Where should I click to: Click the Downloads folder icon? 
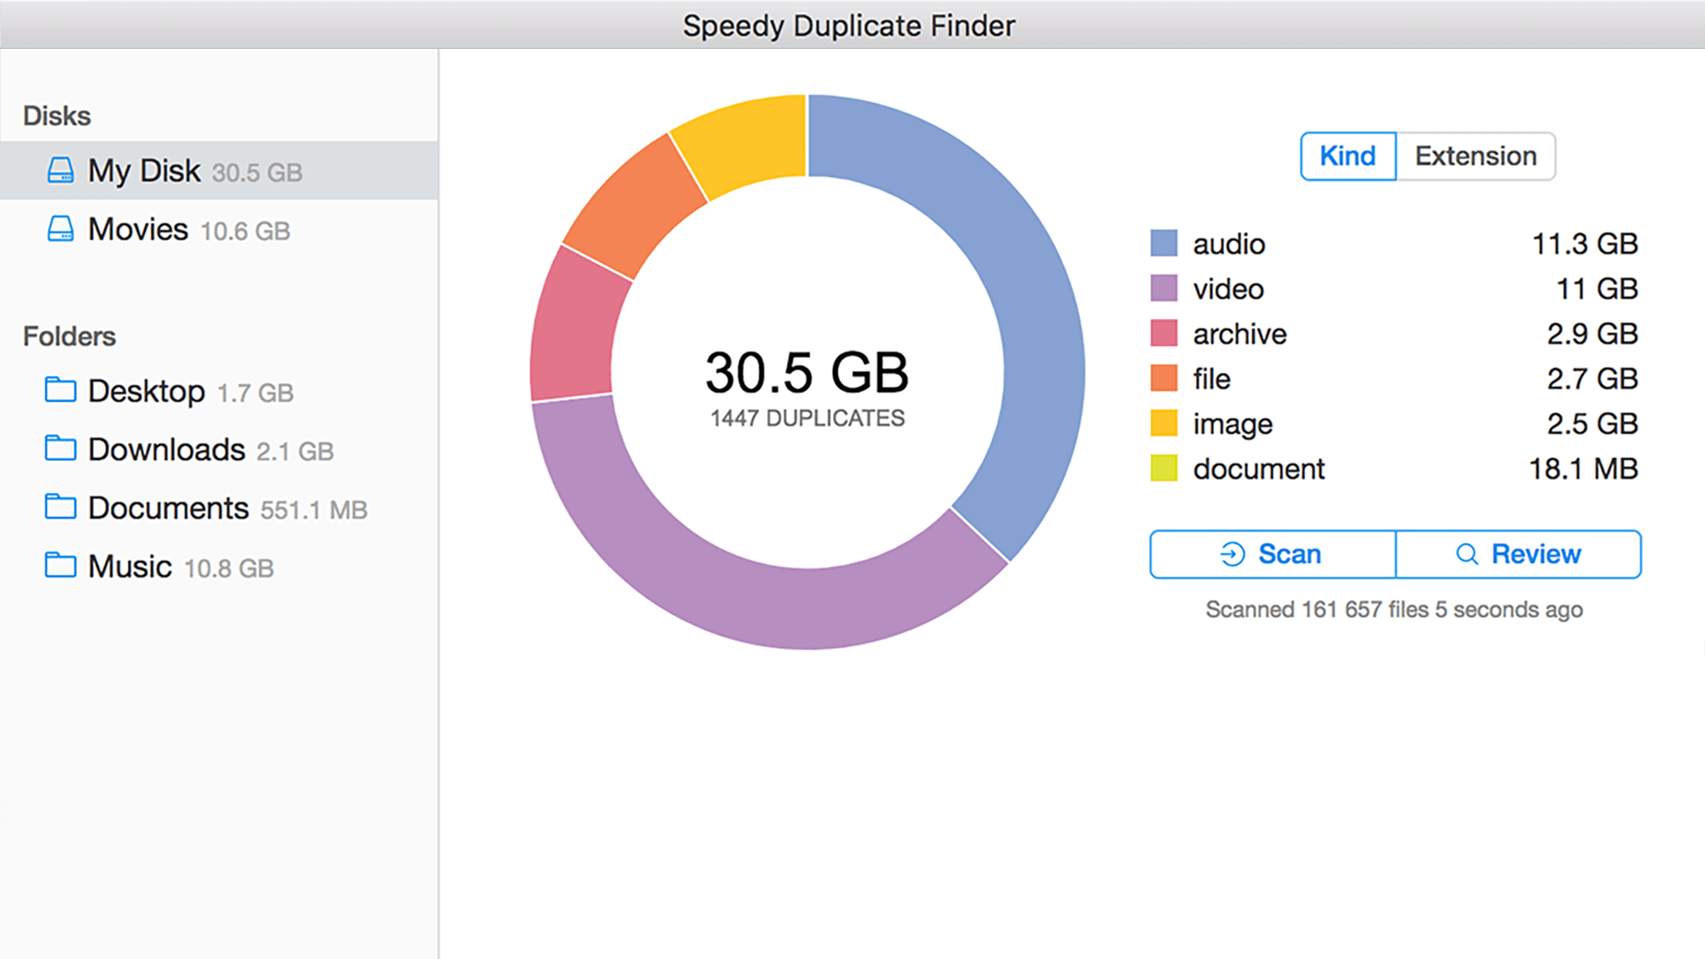(60, 448)
